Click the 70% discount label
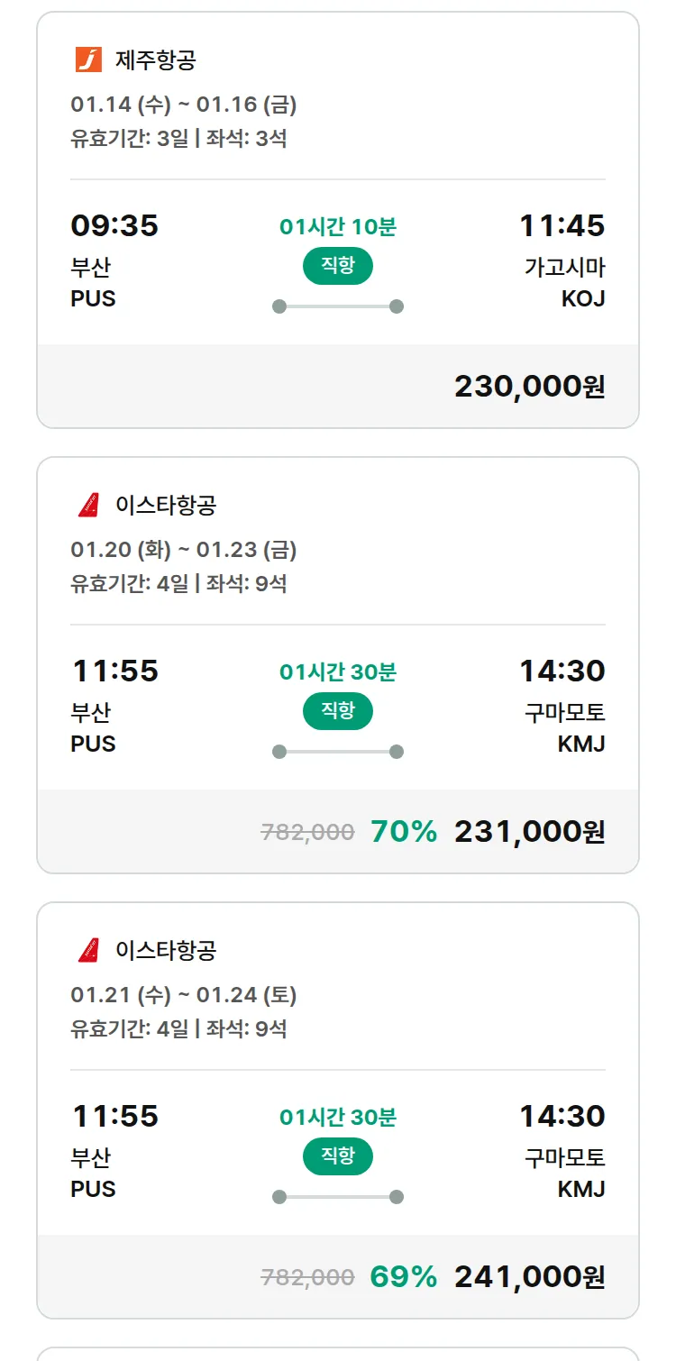The height and width of the screenshot is (1361, 676). pos(404,832)
